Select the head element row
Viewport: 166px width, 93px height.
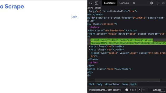(x=95, y=14)
